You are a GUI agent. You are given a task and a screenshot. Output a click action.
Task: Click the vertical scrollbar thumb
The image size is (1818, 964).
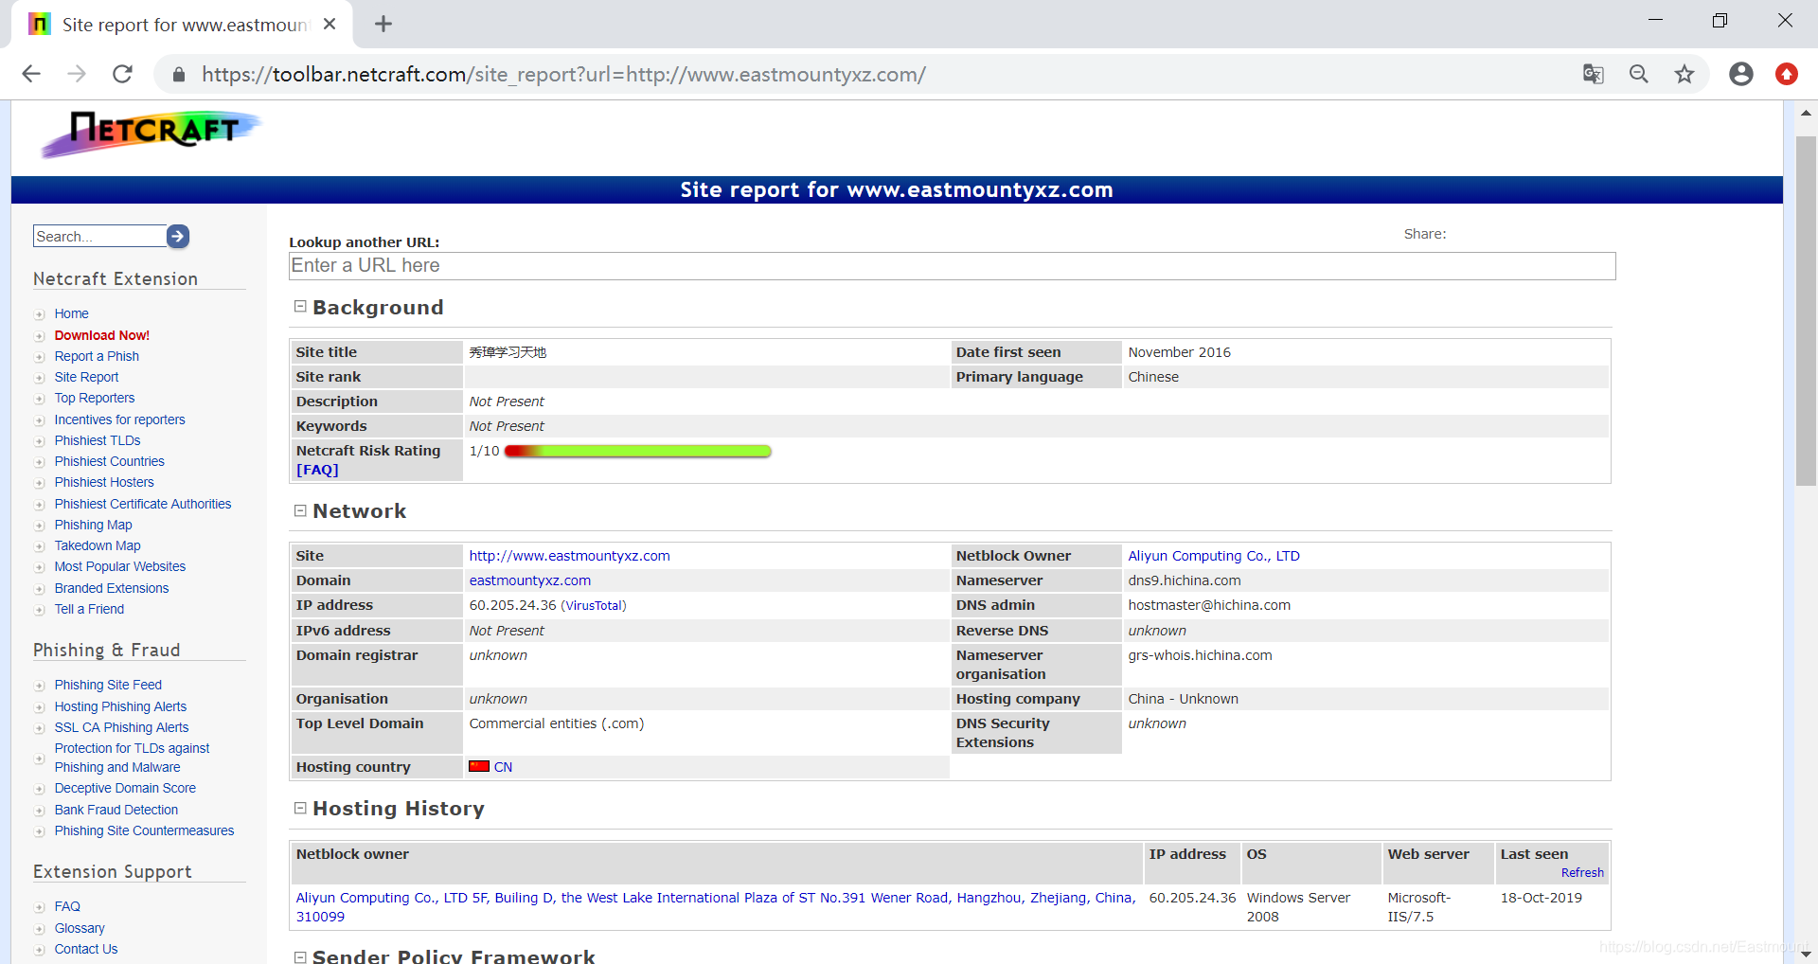[x=1806, y=311]
